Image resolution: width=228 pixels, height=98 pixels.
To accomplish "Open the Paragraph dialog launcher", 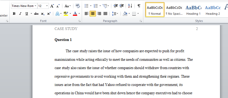I will click(141, 21).
